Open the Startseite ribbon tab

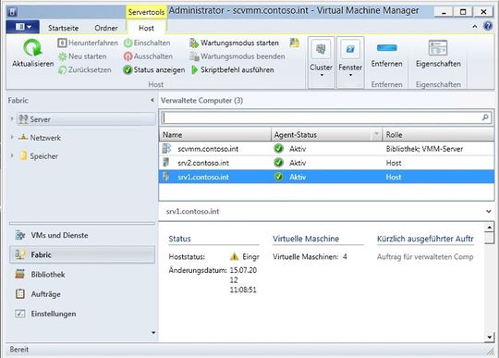[x=64, y=28]
